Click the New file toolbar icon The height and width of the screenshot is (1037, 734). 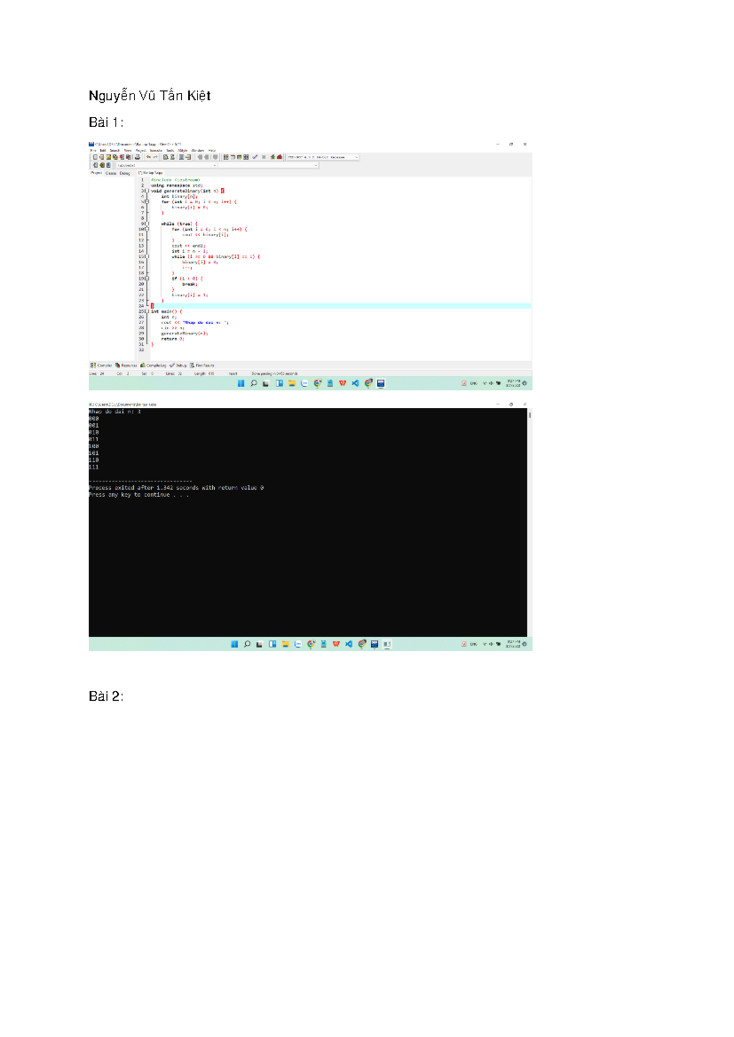95,157
